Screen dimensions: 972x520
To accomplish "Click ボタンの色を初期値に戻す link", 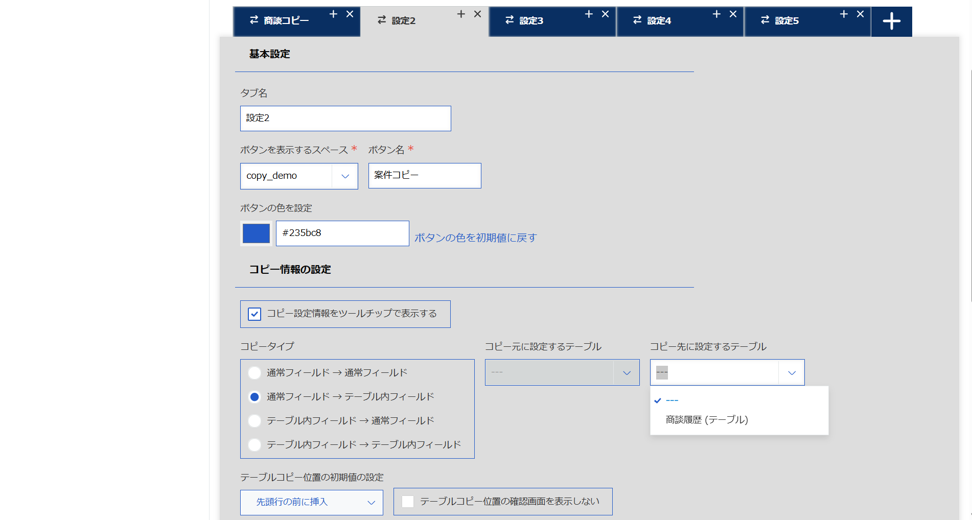I will point(475,238).
